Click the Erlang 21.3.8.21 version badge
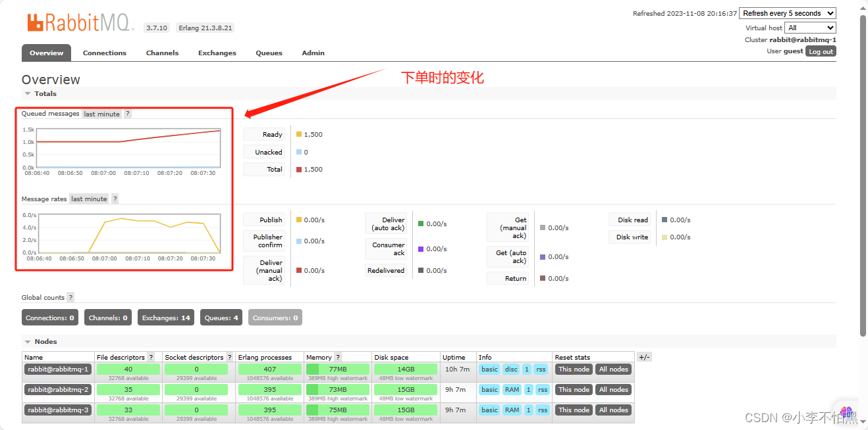The height and width of the screenshot is (430, 868). pyautogui.click(x=204, y=28)
